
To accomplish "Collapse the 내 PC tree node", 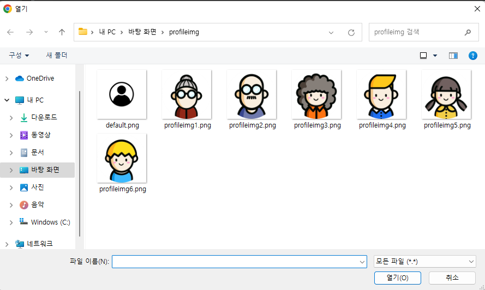I will click(7, 100).
